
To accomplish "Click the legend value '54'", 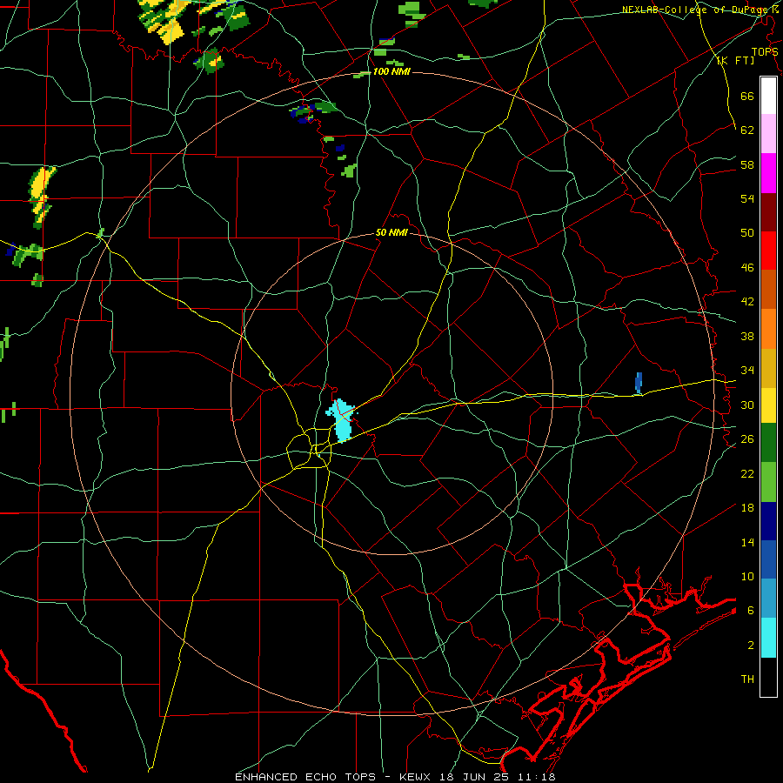I will [x=747, y=198].
